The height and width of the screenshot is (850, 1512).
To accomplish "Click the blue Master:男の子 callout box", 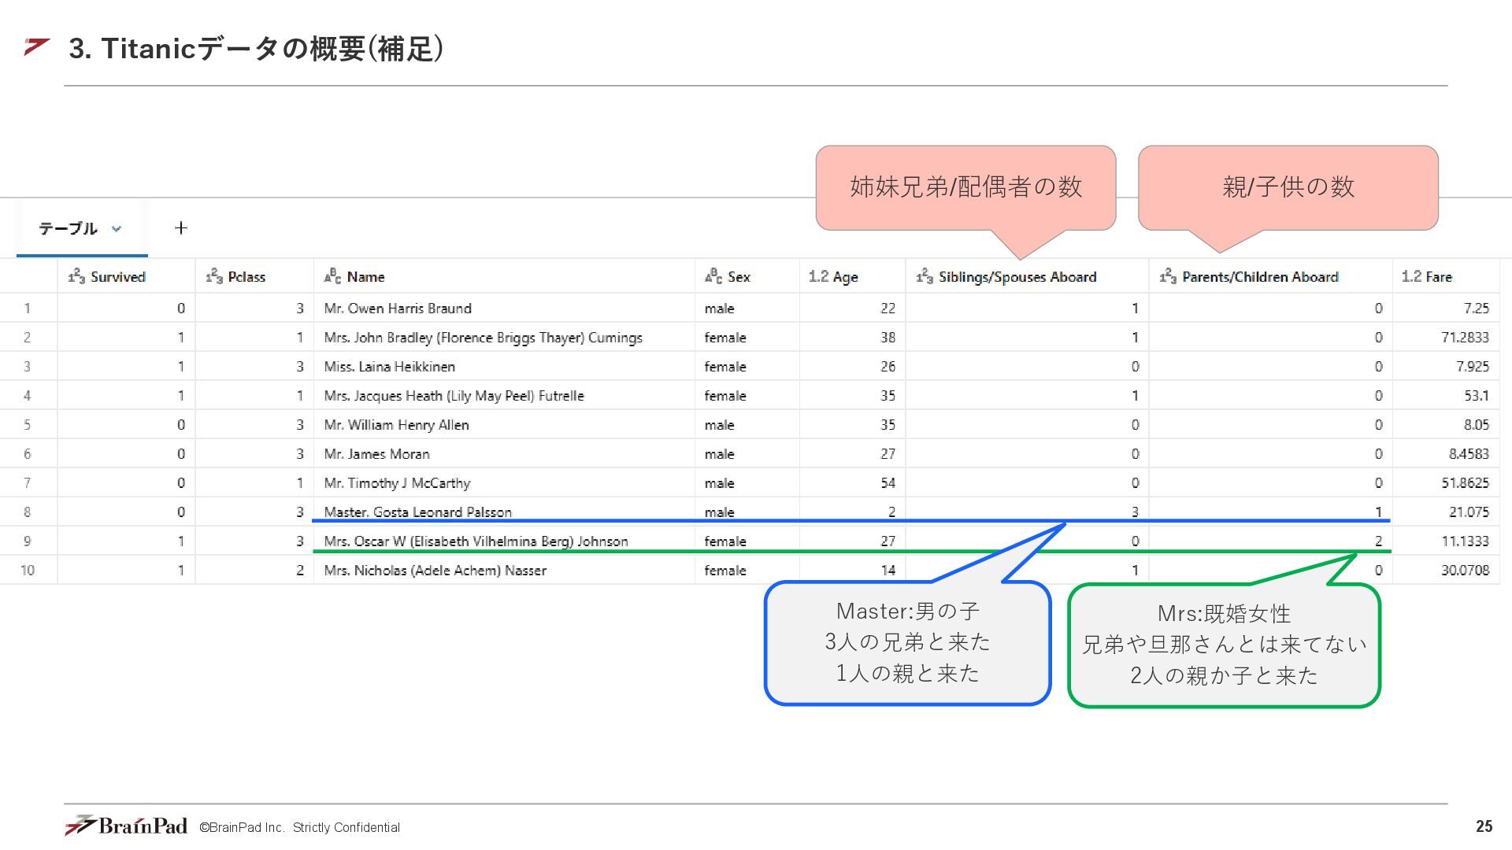I will coord(907,642).
